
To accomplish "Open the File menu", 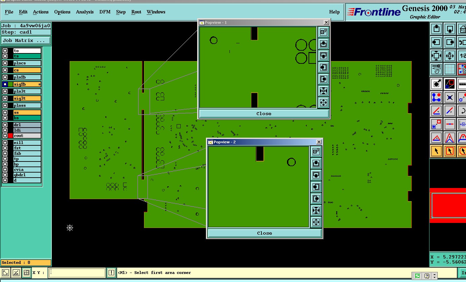I will coord(9,12).
